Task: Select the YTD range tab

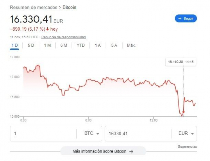Action: coord(81,45)
